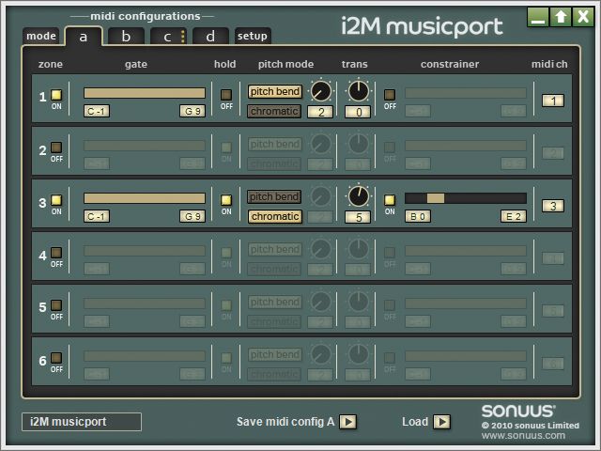Click zone 2 hold switch
Screen dimensions: 601x451
pos(226,148)
